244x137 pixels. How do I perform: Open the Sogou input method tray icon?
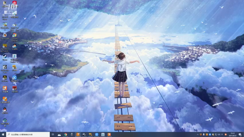tap(225, 135)
